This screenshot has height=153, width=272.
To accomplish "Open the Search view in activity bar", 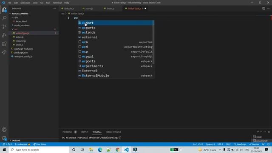I will [x=4, y=18].
